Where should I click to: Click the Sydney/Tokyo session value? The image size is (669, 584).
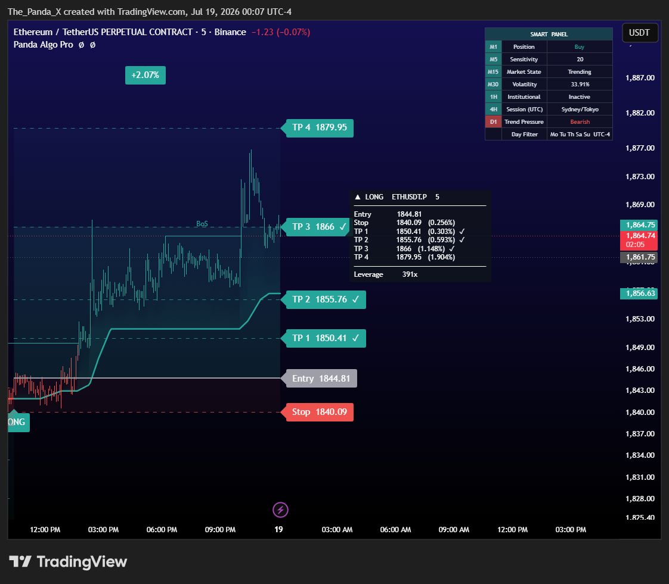580,109
